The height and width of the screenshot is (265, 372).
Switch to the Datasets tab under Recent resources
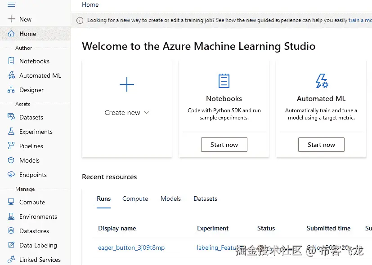click(205, 198)
